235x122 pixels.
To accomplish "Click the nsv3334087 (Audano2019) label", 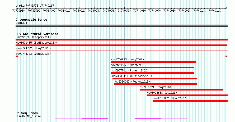I will point(132,82).
